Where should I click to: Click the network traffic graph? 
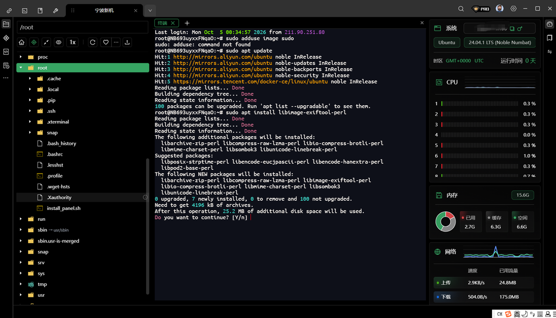pyautogui.click(x=498, y=252)
